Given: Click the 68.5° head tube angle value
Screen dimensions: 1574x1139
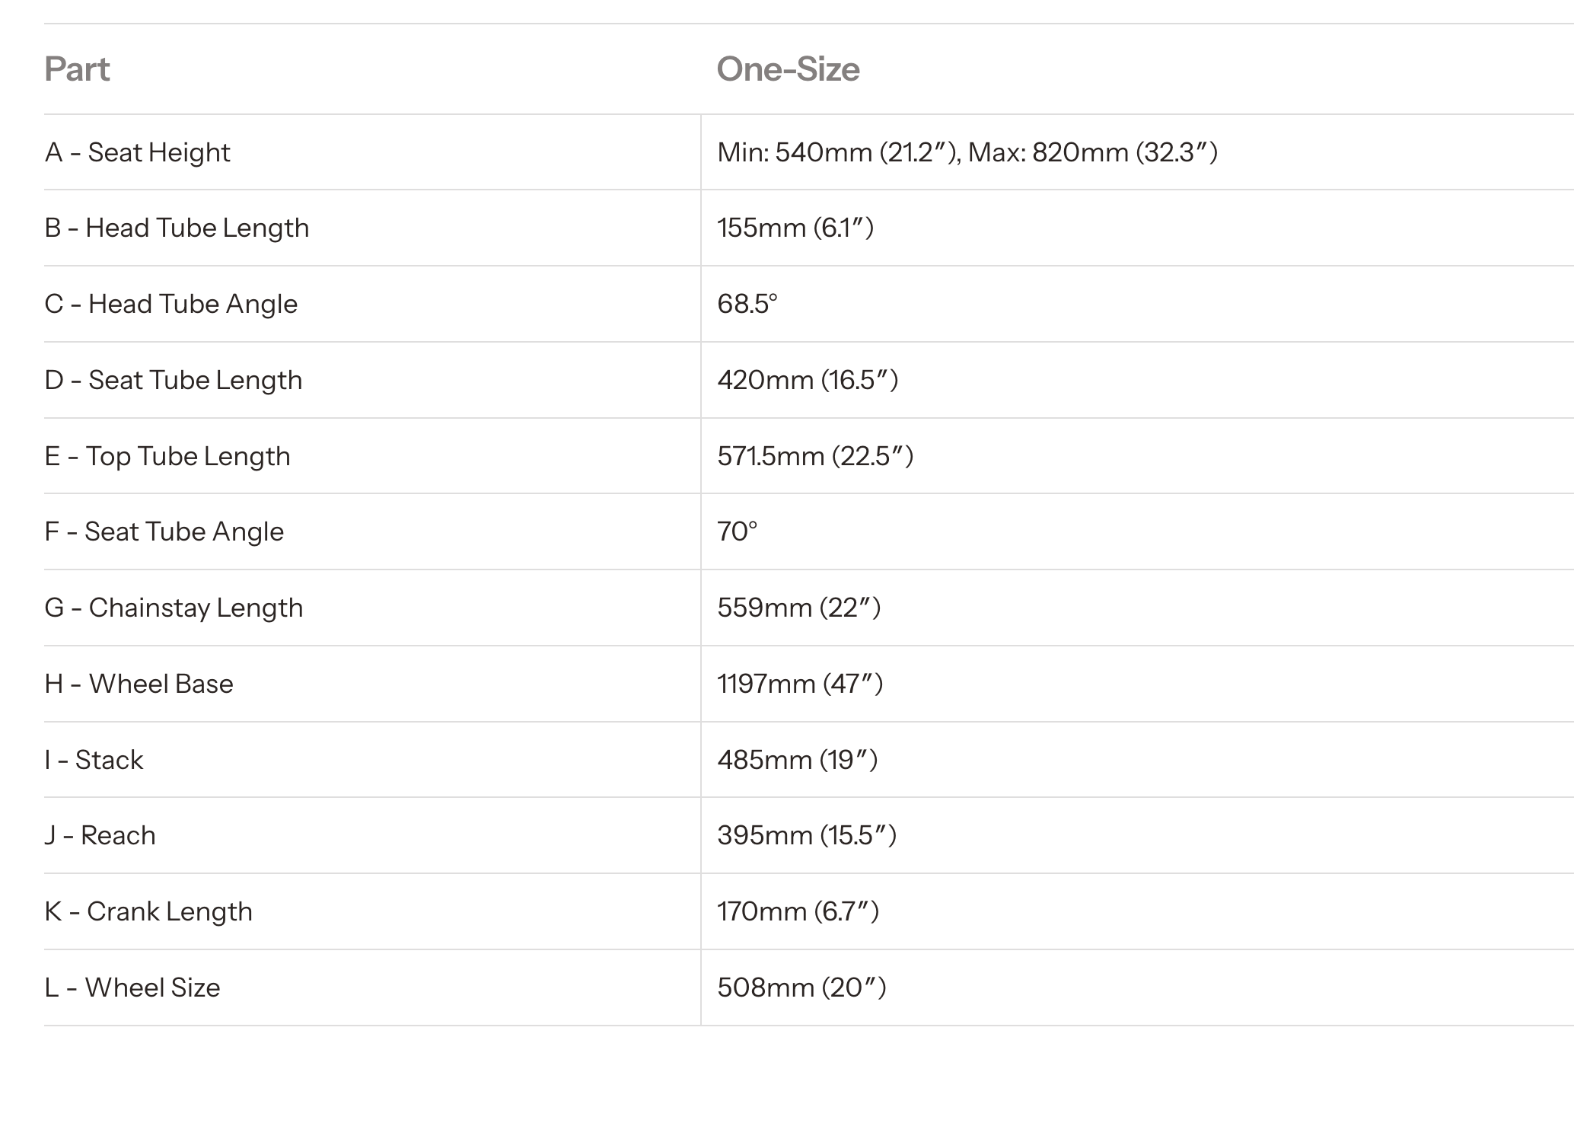Looking at the screenshot, I should tap(747, 304).
